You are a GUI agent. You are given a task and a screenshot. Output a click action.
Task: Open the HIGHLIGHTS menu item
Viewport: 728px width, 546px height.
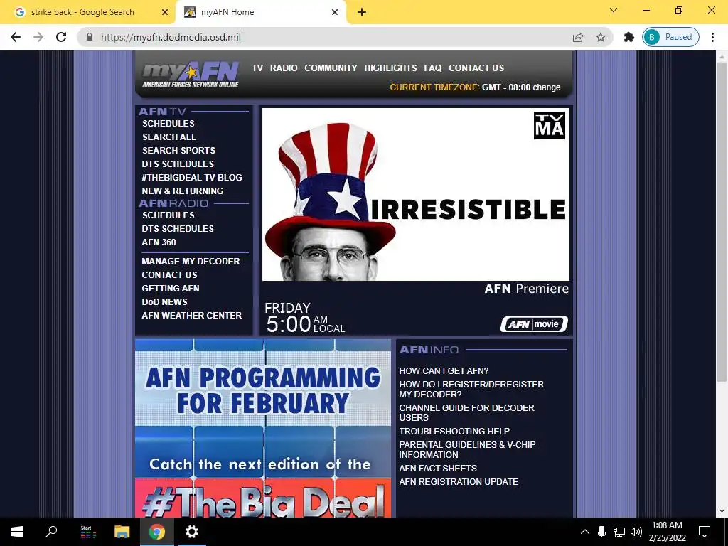pyautogui.click(x=390, y=68)
